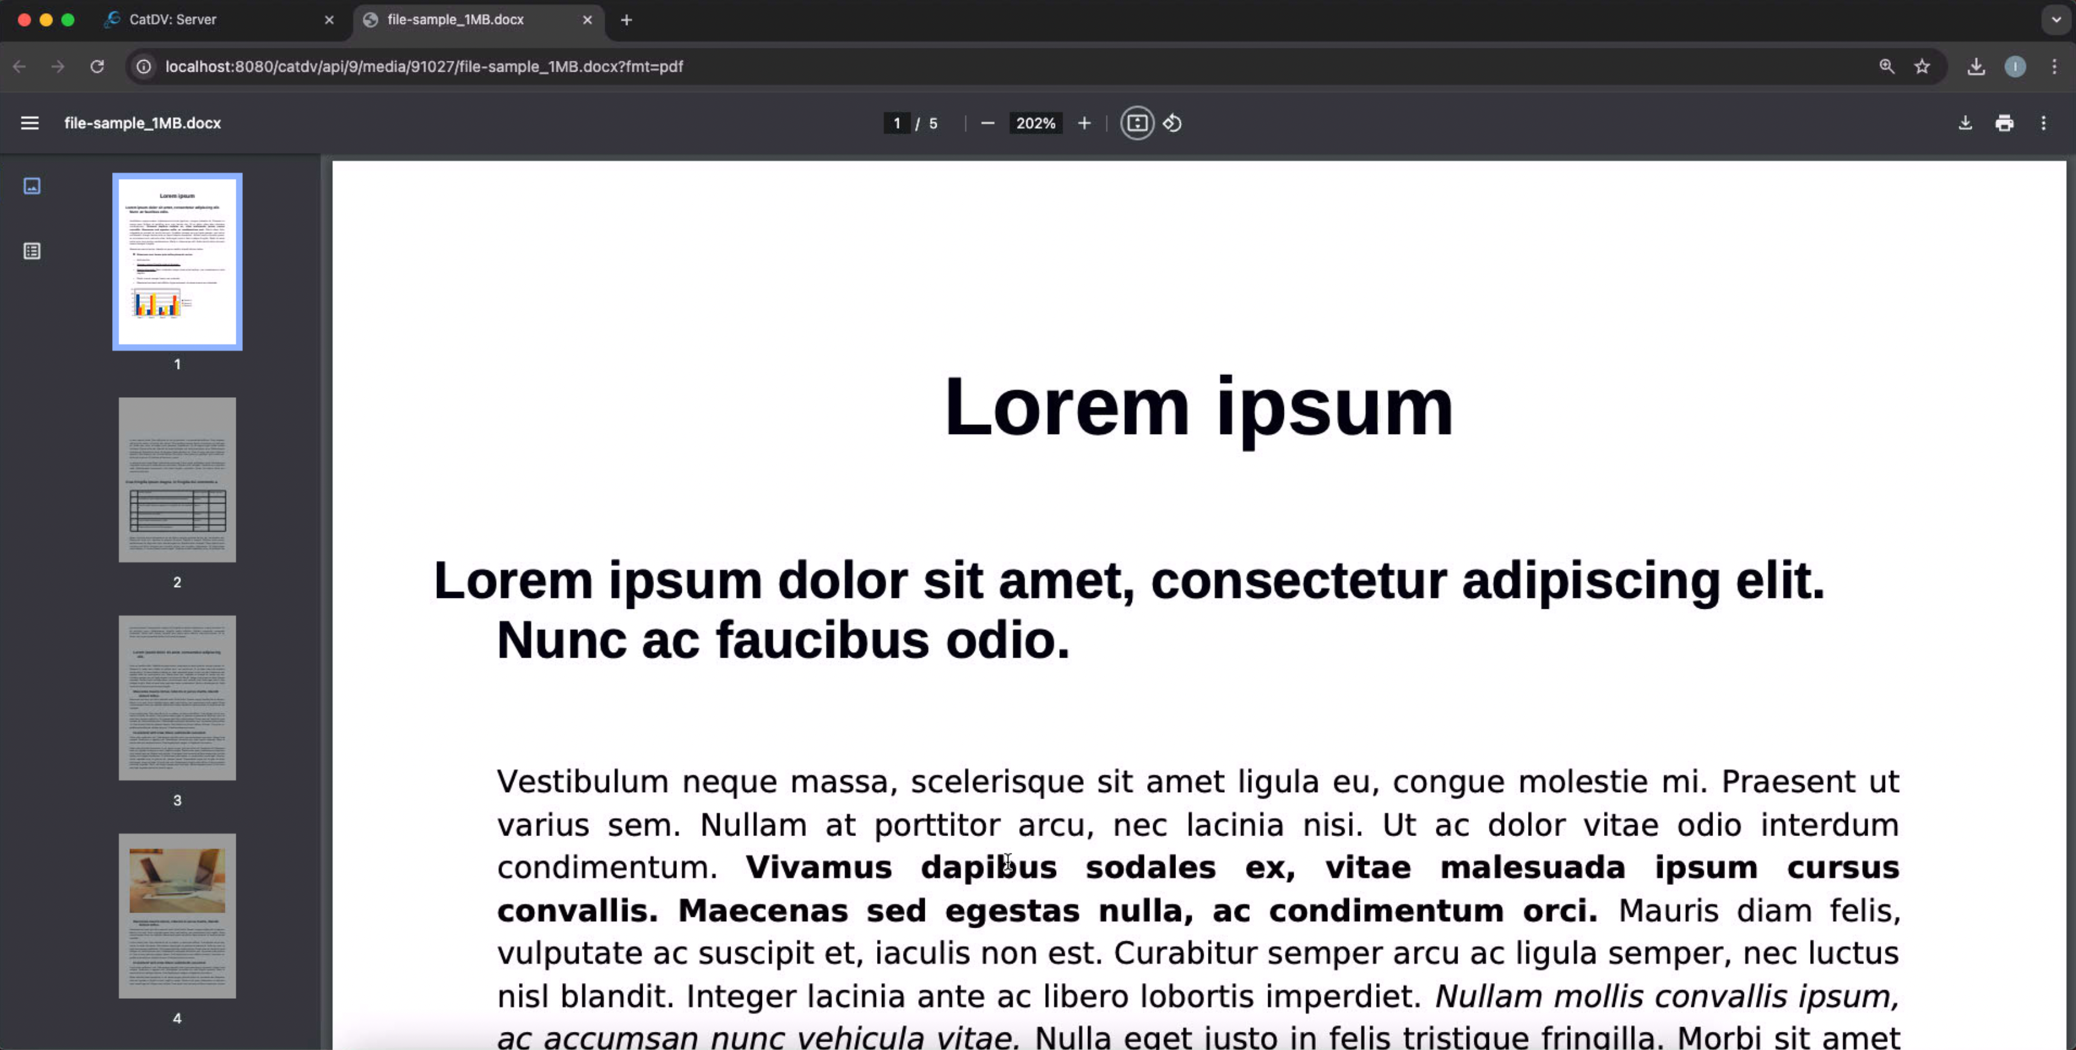Image resolution: width=2076 pixels, height=1050 pixels.
Task: Print the PDF document
Action: click(2004, 124)
